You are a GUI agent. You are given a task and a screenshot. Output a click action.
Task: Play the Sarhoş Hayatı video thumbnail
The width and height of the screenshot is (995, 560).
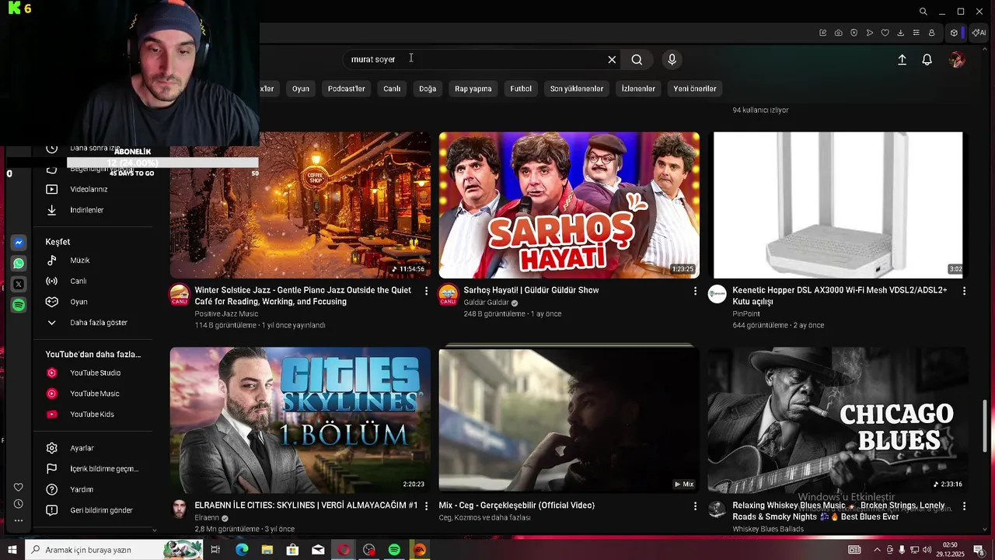[569, 205]
